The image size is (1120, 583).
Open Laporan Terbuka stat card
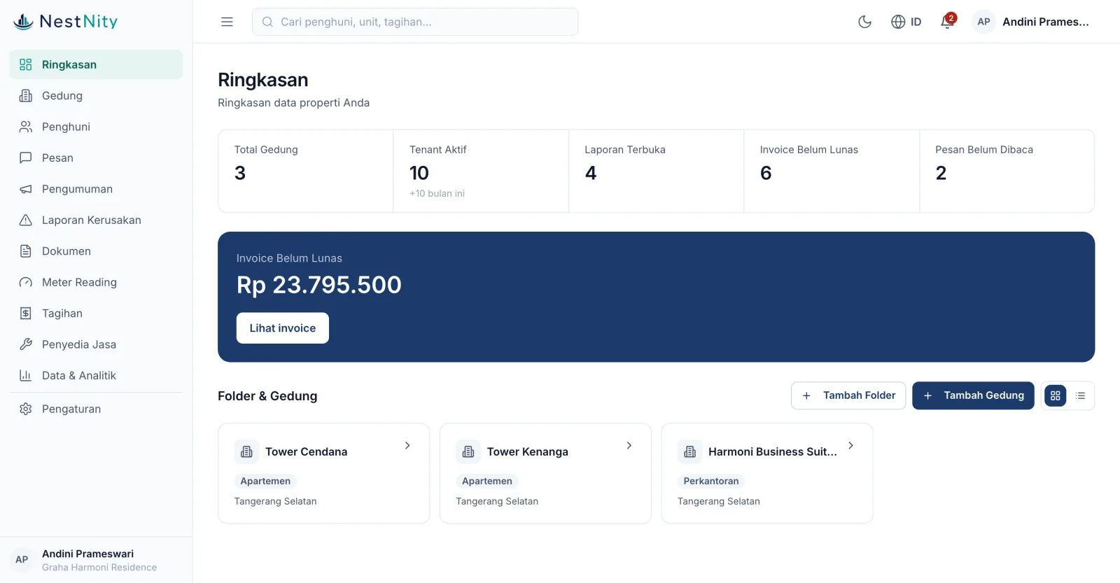(x=657, y=171)
